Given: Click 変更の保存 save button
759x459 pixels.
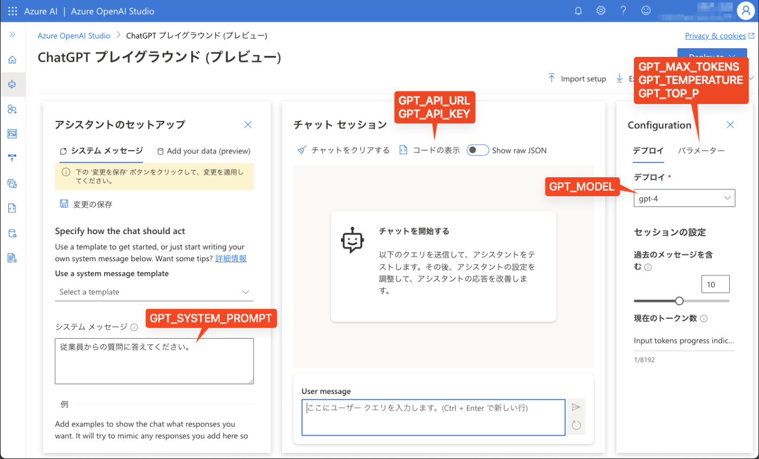Looking at the screenshot, I should click(86, 204).
